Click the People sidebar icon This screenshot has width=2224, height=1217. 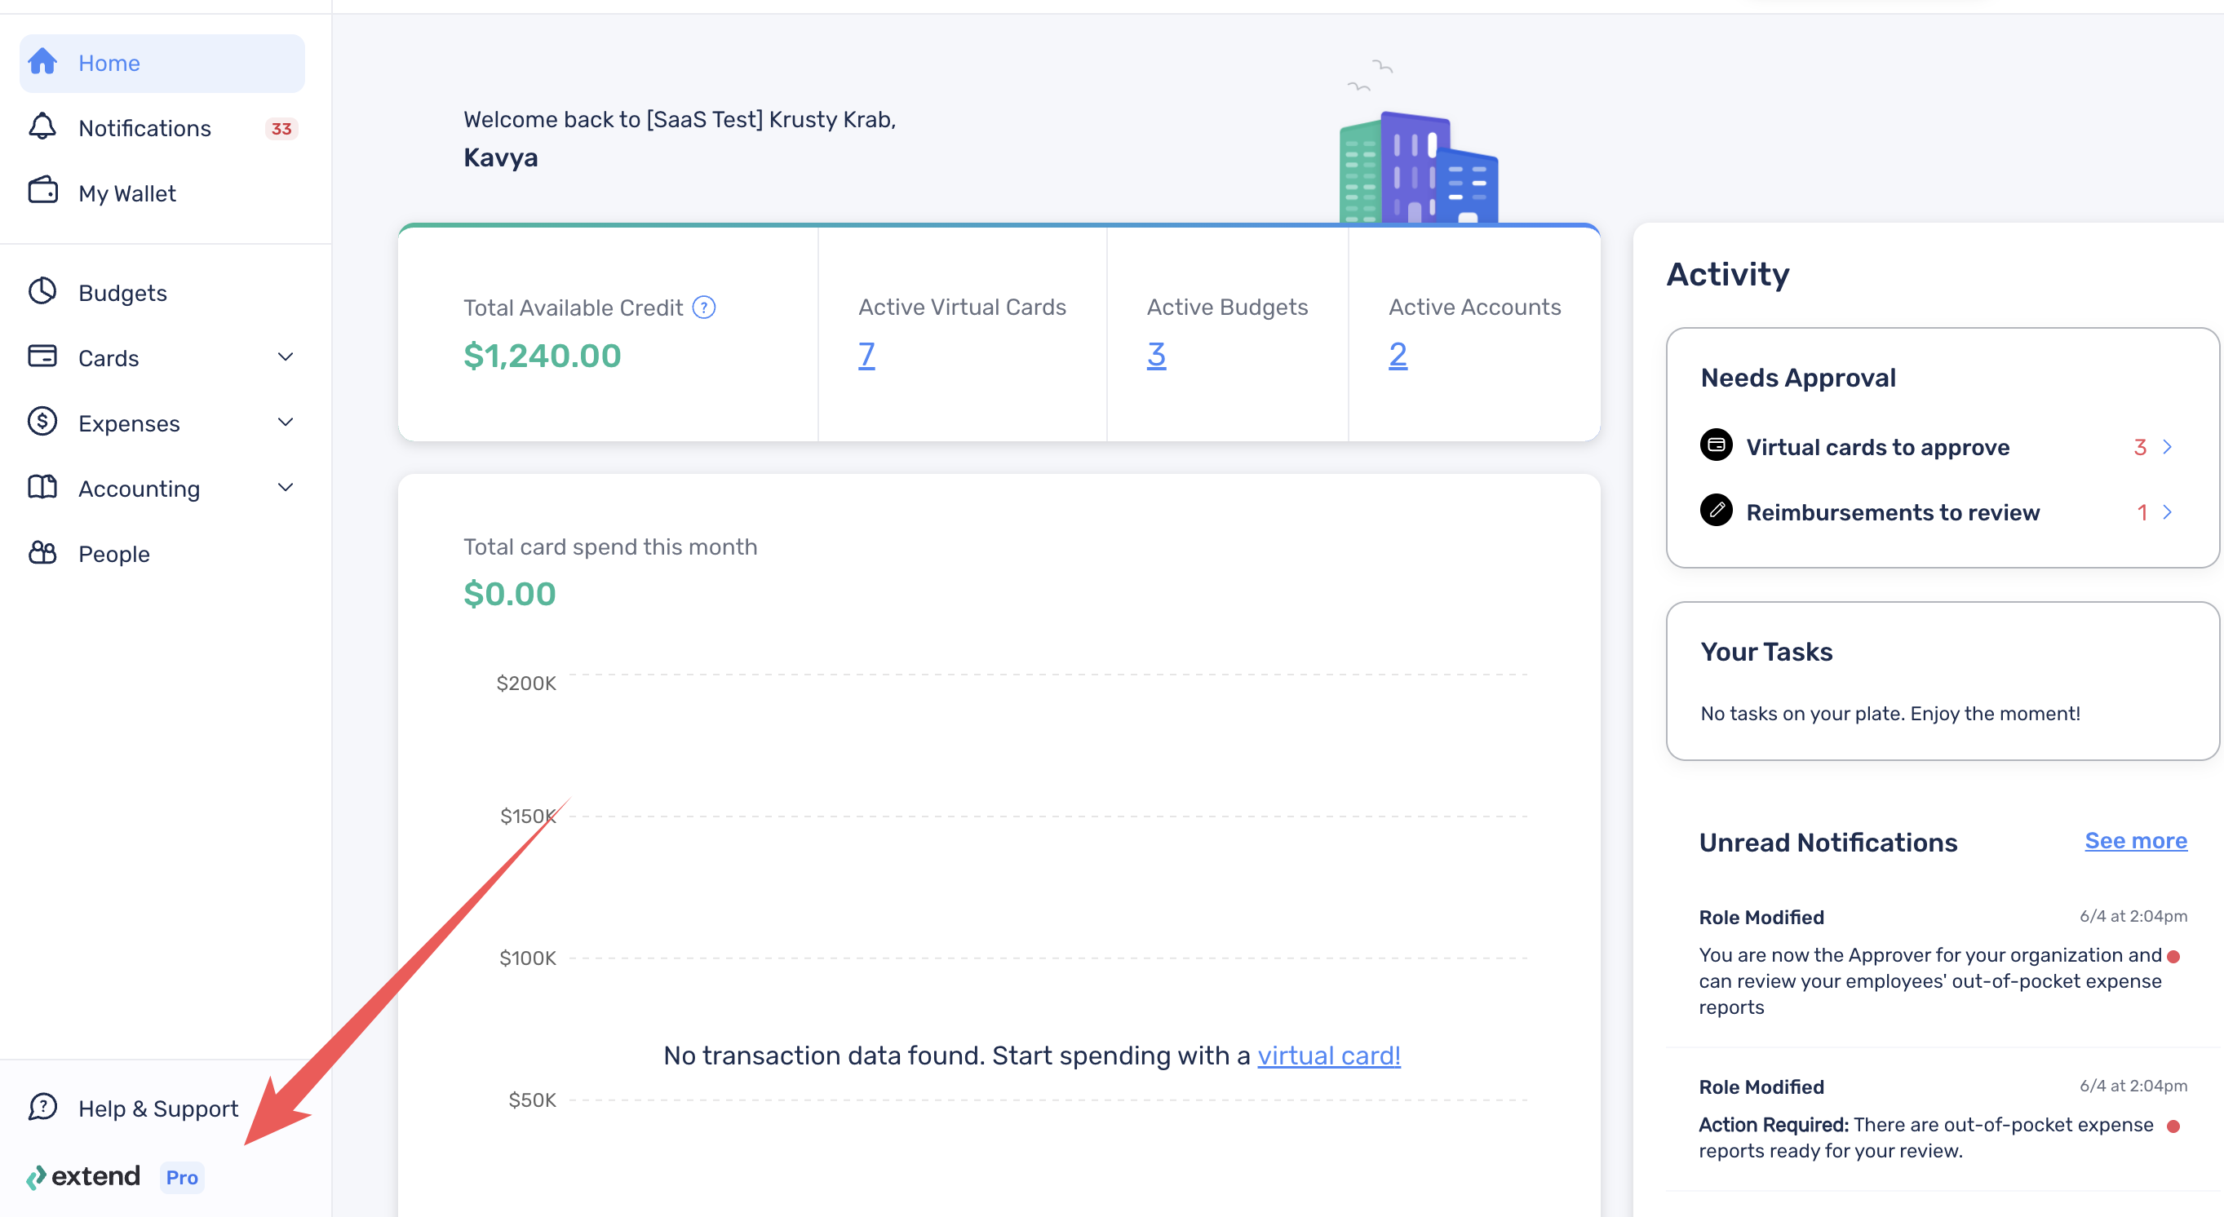[42, 552]
